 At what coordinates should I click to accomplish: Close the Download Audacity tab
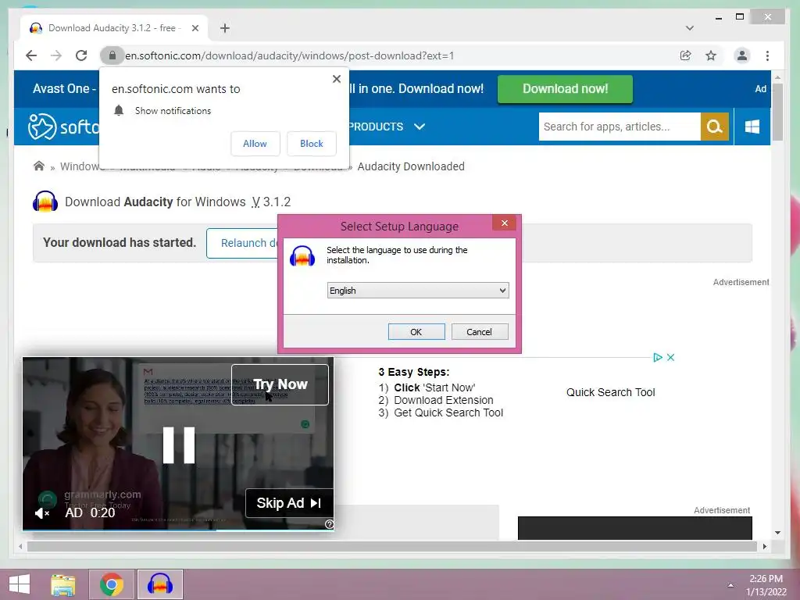pyautogui.click(x=195, y=28)
